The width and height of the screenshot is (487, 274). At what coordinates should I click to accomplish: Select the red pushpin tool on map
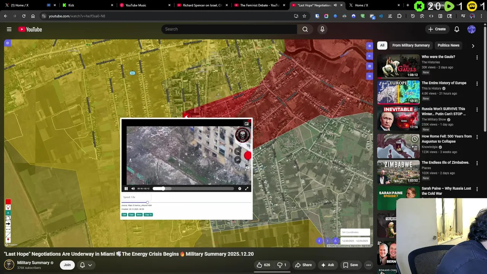pyautogui.click(x=8, y=240)
